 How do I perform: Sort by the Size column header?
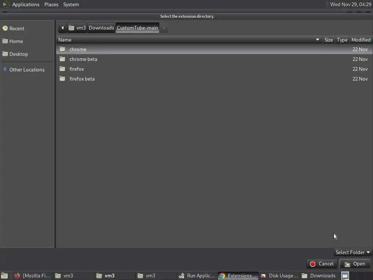(329, 40)
